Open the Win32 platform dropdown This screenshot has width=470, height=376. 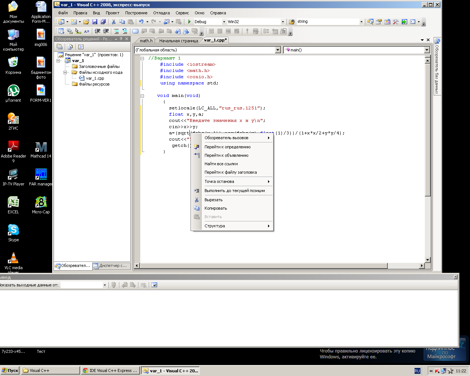coord(283,22)
